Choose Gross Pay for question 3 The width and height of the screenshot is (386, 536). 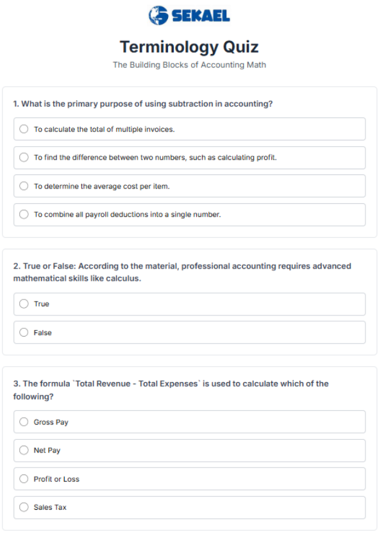point(51,423)
